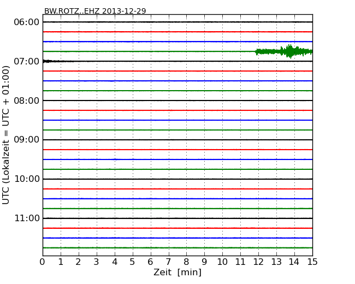Click the x-axis tick label 7

168,262
